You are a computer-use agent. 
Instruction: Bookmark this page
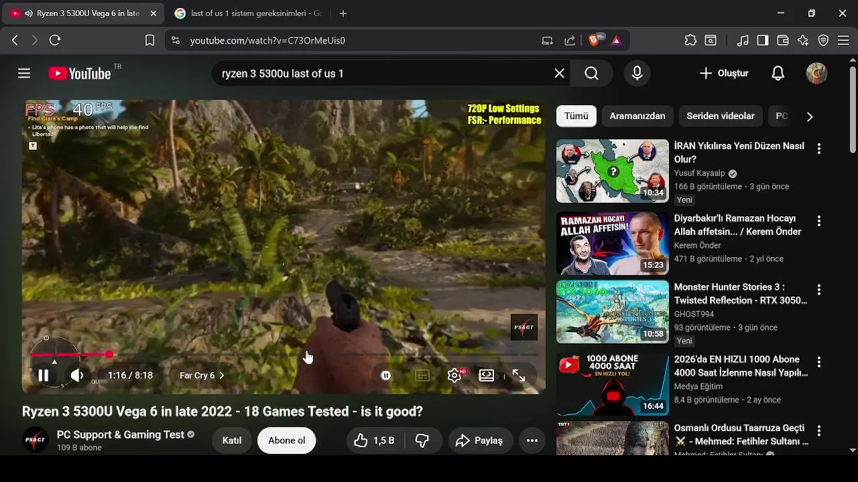[x=149, y=40]
